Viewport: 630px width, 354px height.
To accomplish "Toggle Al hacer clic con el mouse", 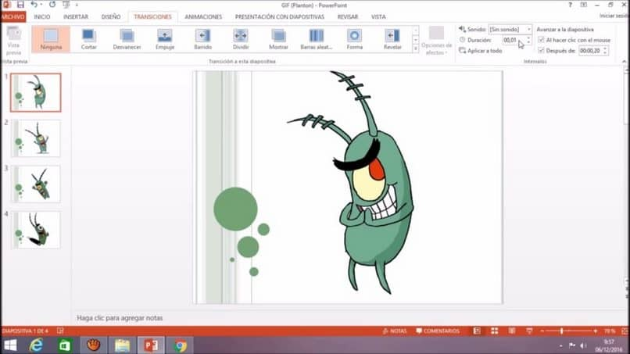I will coord(541,40).
